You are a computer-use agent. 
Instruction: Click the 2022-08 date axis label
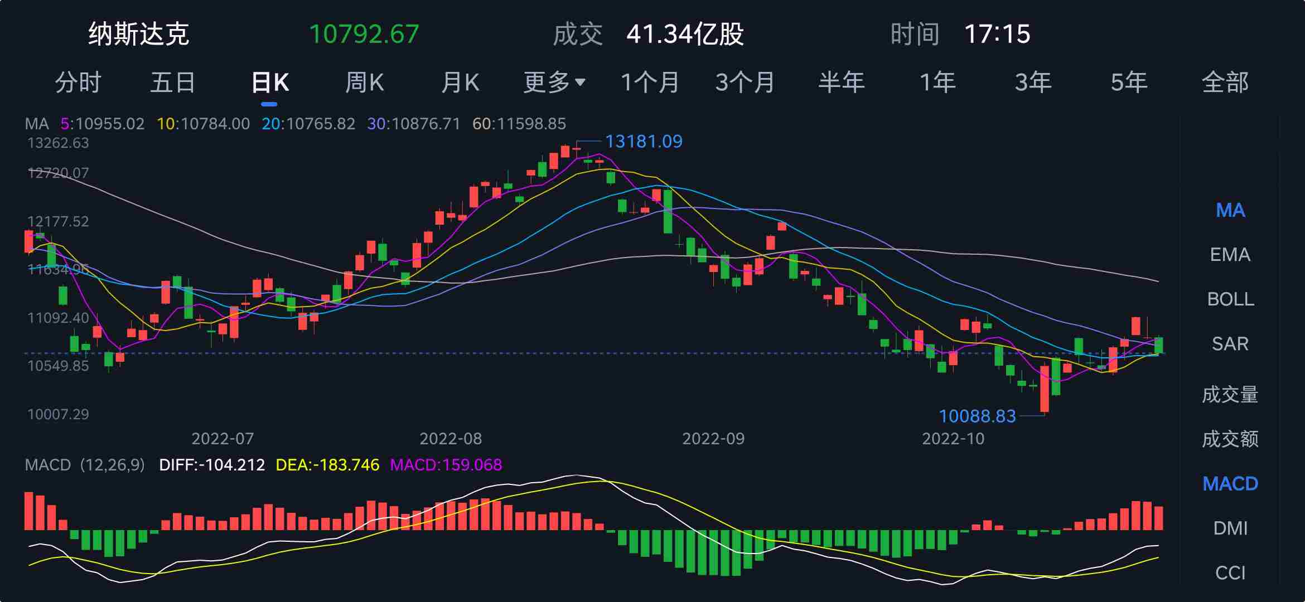tap(451, 439)
